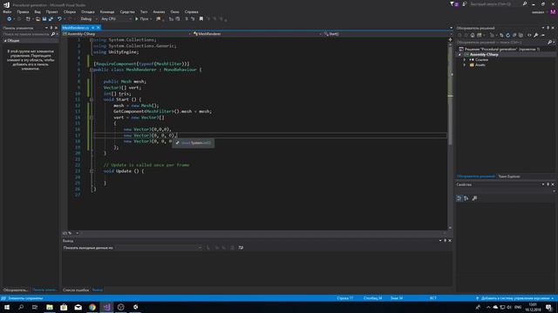
Task: Open the Справка menu
Action: [192, 11]
